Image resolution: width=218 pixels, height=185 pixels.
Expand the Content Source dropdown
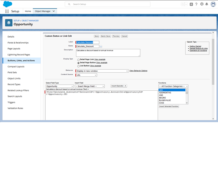click(86, 75)
